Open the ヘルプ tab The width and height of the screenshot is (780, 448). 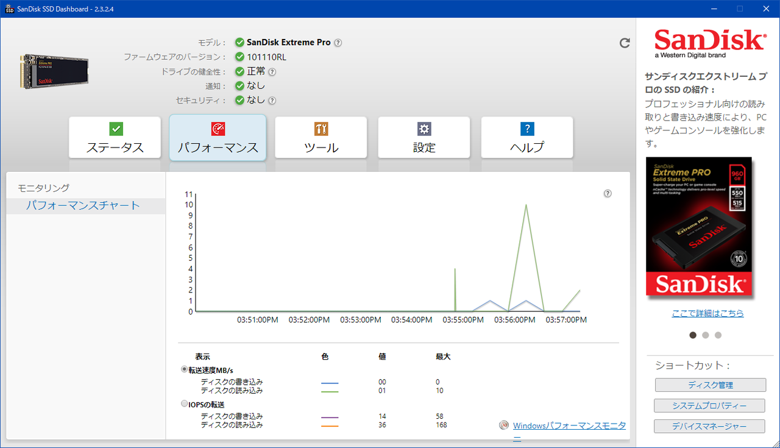[527, 138]
